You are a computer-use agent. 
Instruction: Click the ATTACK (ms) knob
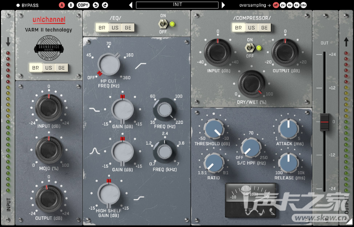[x=288, y=128]
